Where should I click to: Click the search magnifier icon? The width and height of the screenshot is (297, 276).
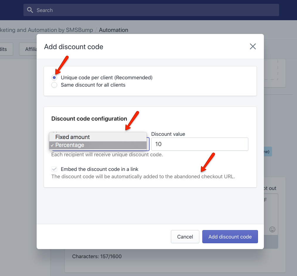pyautogui.click(x=30, y=10)
